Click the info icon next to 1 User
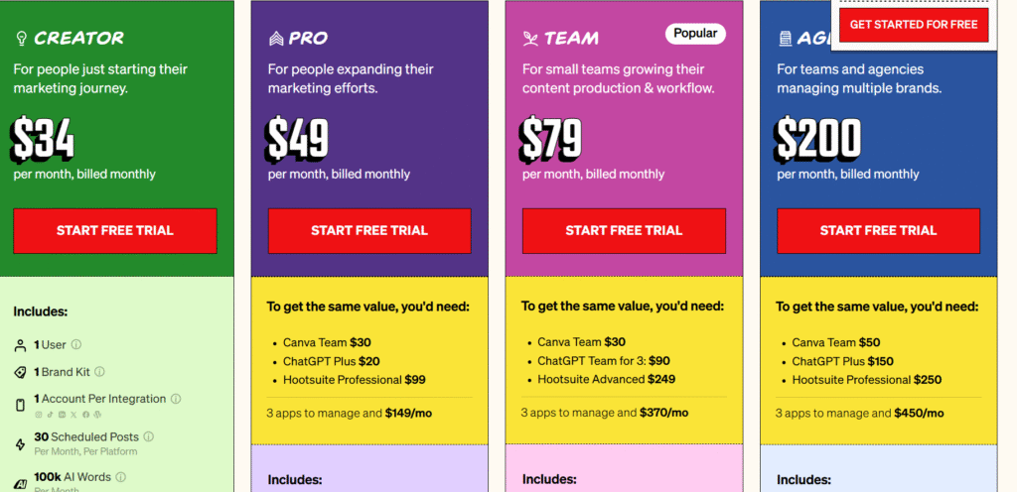Screen dimensions: 1017x492 click(x=76, y=344)
